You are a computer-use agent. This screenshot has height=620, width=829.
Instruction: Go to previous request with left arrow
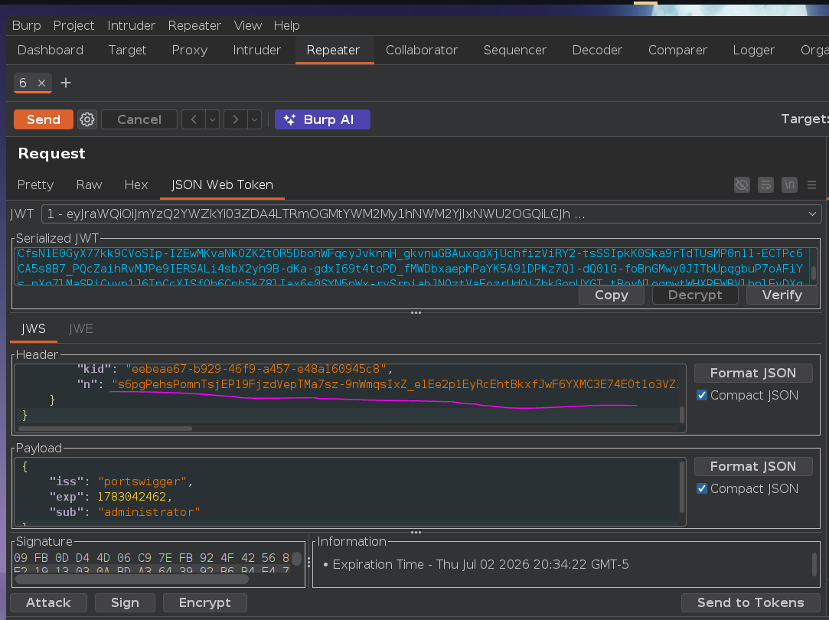click(x=194, y=119)
